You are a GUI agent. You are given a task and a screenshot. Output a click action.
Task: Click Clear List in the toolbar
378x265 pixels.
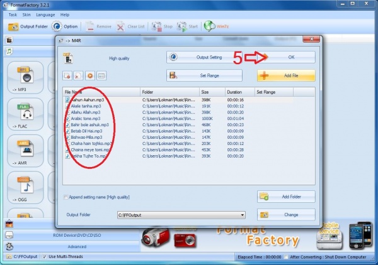130,26
